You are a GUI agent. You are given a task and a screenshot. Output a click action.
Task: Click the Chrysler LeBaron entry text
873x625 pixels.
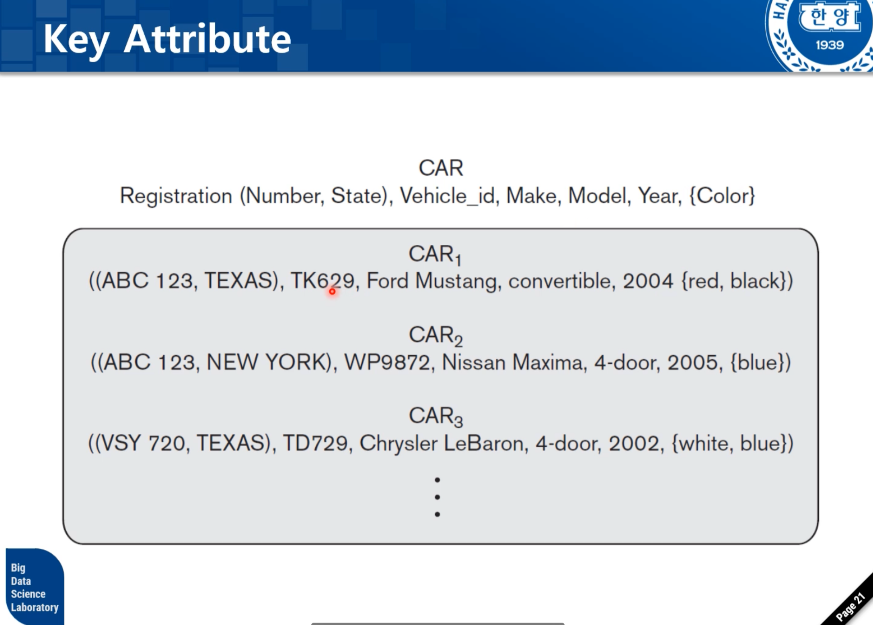(442, 444)
